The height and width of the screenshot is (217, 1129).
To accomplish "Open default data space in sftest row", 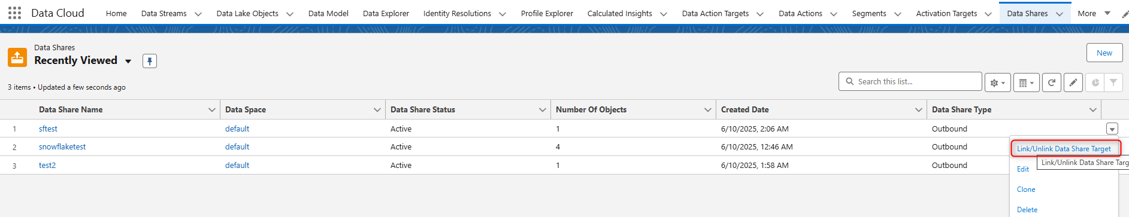I will [237, 129].
